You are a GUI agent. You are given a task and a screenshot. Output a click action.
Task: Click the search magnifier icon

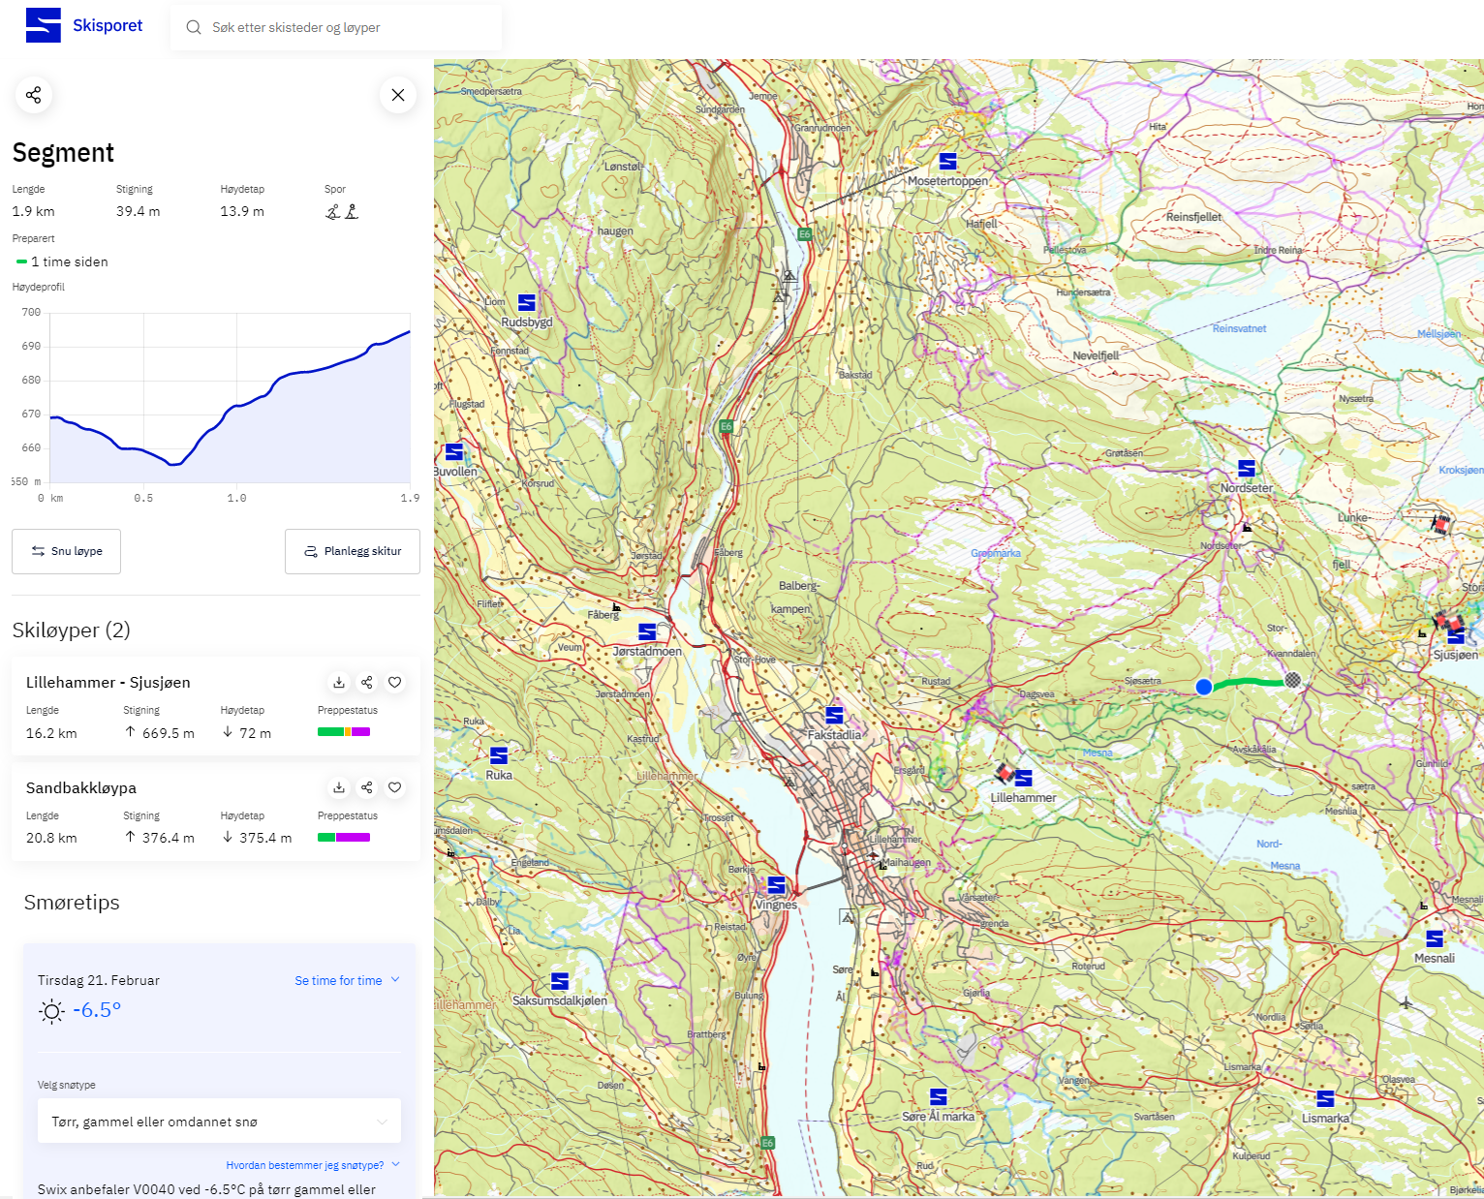pyautogui.click(x=194, y=27)
